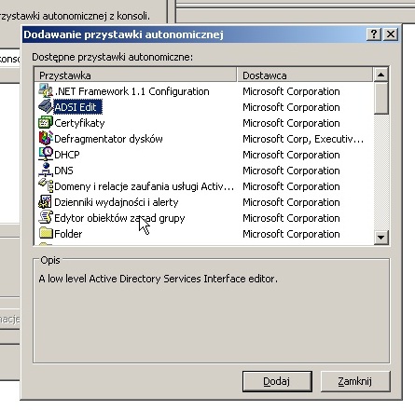Click the Dodaj button

[x=277, y=381]
